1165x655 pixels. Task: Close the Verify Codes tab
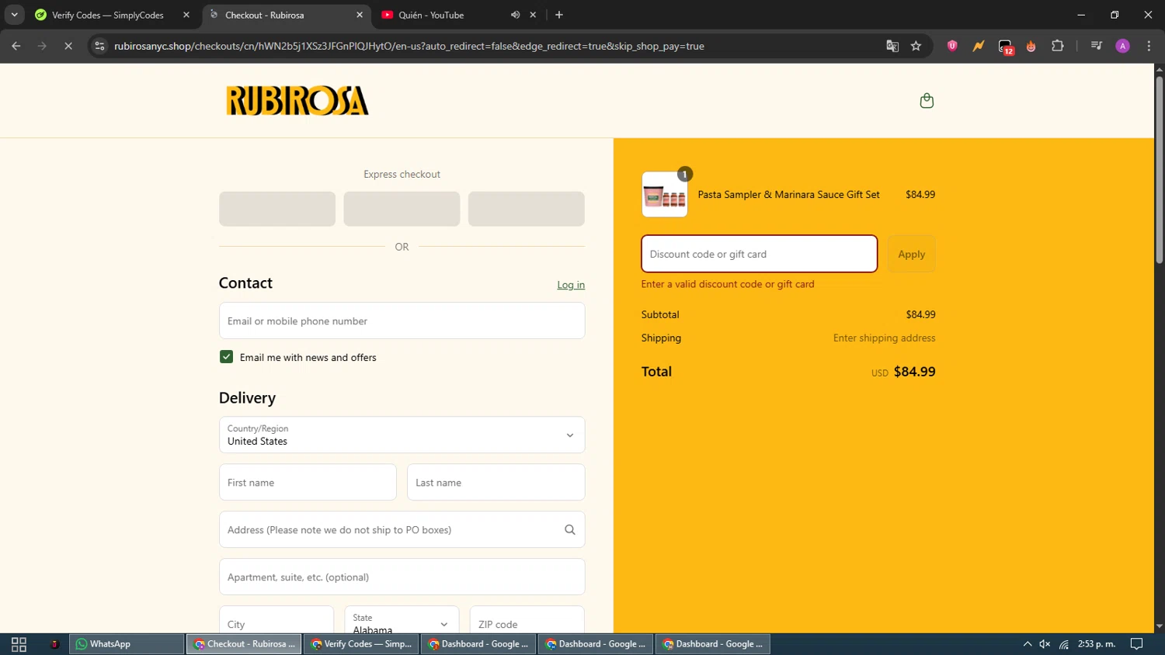[186, 15]
